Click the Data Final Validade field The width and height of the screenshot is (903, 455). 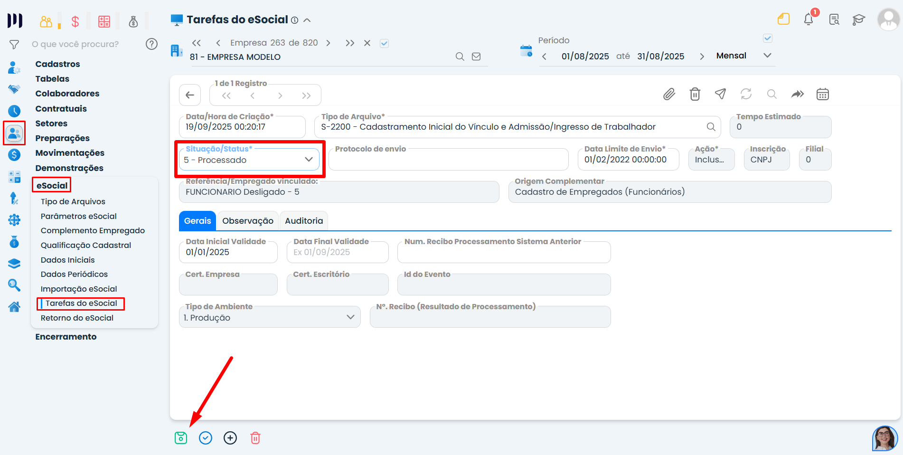click(x=338, y=252)
